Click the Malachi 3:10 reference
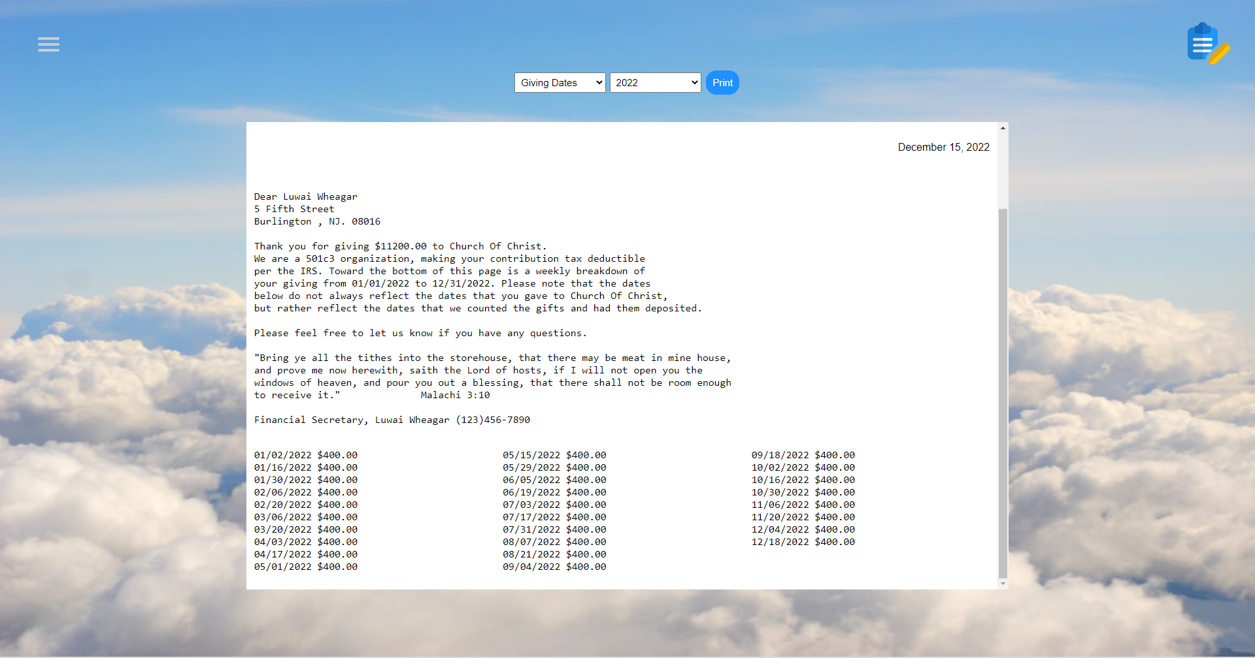 [x=455, y=395]
